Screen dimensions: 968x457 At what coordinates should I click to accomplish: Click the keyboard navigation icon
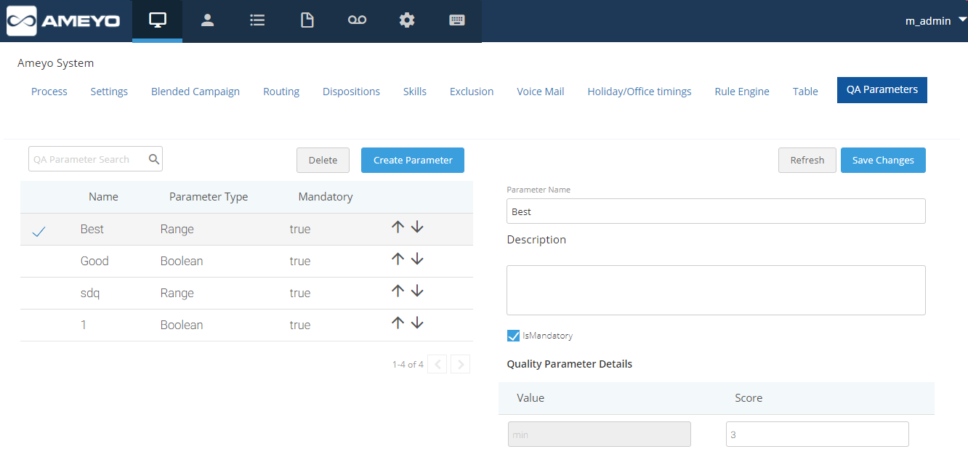pyautogui.click(x=456, y=20)
